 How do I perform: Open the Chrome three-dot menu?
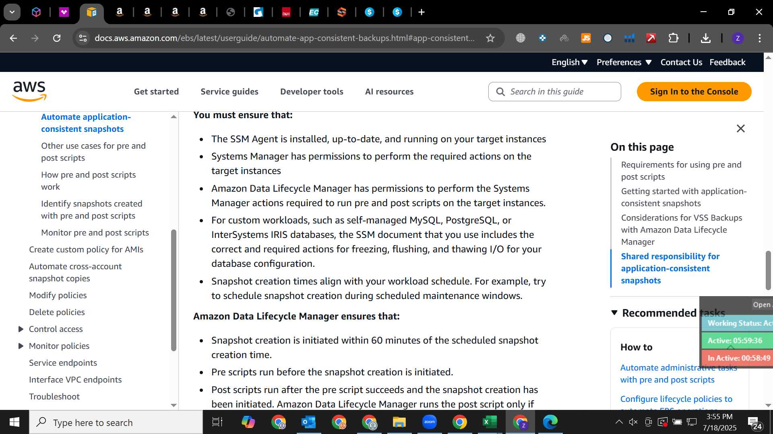(760, 38)
